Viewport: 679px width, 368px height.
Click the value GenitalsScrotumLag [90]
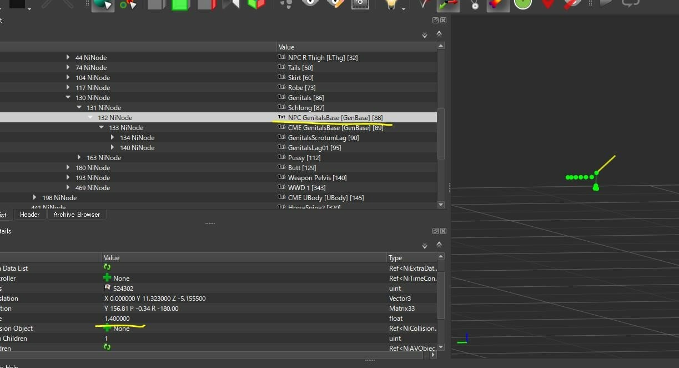click(x=323, y=138)
